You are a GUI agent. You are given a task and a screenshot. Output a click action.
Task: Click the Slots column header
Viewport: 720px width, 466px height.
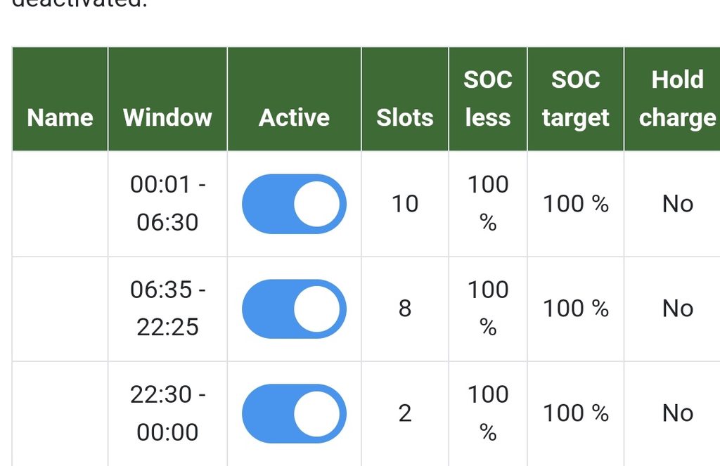tap(405, 117)
